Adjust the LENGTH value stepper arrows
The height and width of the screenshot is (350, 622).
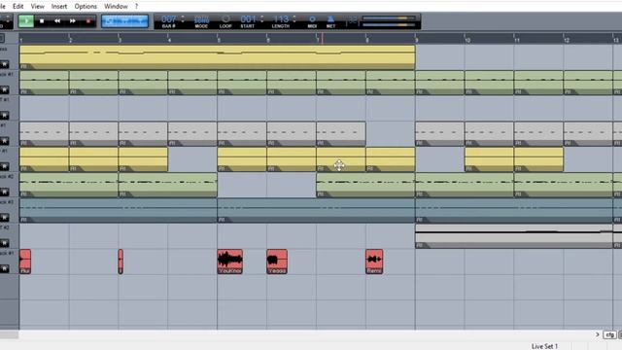click(294, 18)
